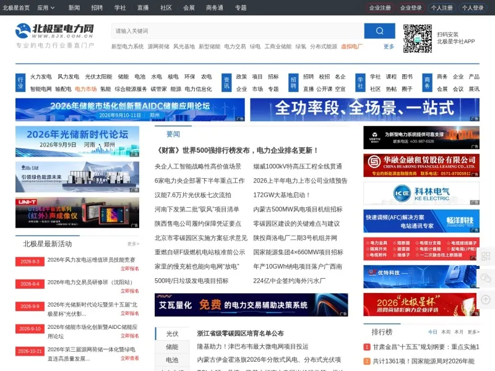Open the 172GW大基地启动 article
Screen dimensions: 495x371
[x=282, y=195]
